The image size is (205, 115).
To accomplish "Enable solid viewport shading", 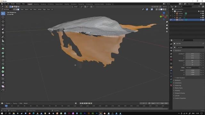I will tap(161, 9).
